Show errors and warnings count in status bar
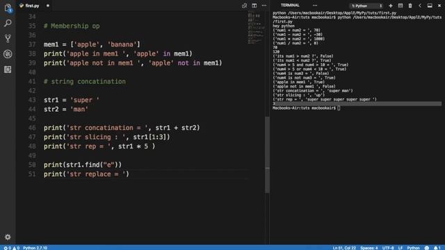Viewport: 445px width, 250px height. click(11, 248)
